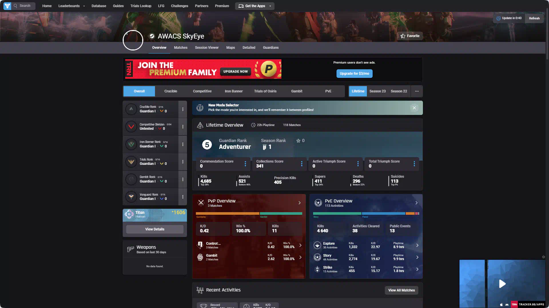Click the Gambit Rank emblem icon
The width and height of the screenshot is (549, 308).
coord(131,179)
